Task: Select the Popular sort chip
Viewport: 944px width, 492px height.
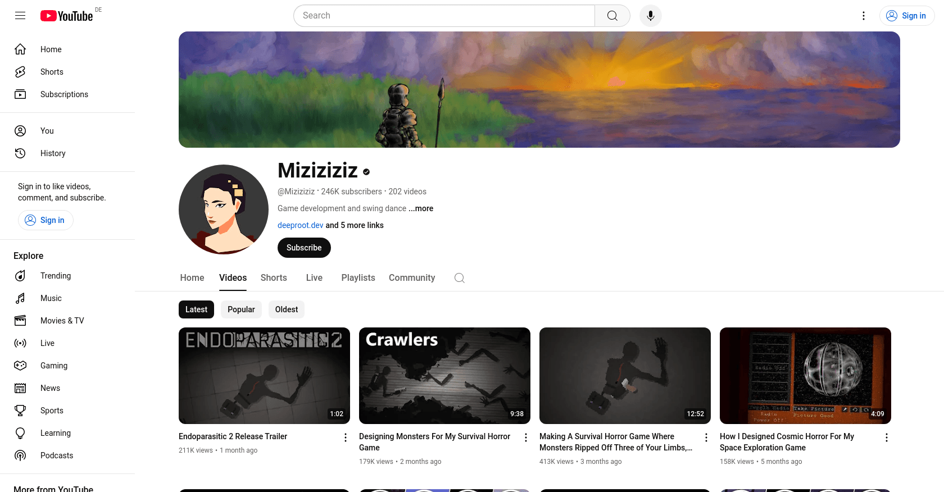Action: (241, 309)
